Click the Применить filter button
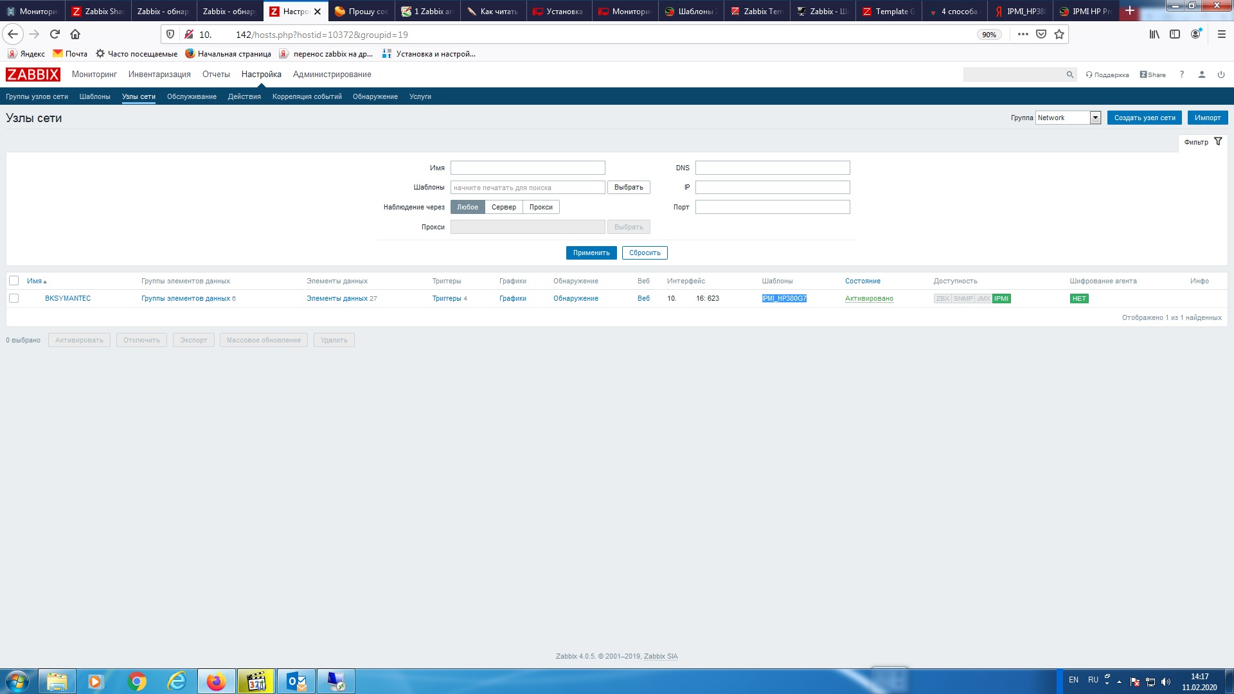Viewport: 1234px width, 694px height. pos(591,253)
